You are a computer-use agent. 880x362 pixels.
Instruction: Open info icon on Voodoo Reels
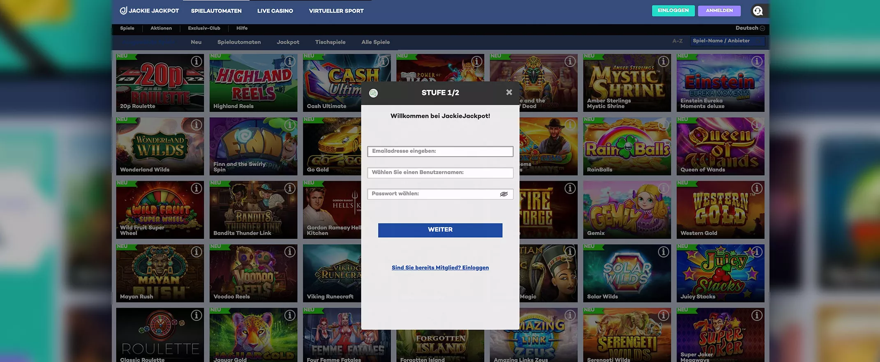point(290,252)
